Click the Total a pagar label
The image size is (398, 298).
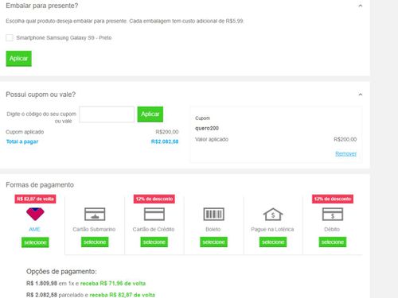[x=22, y=141]
